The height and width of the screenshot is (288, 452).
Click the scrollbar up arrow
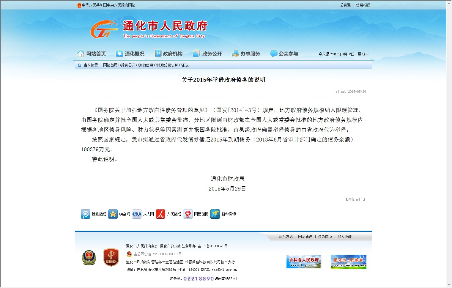(449, 3)
